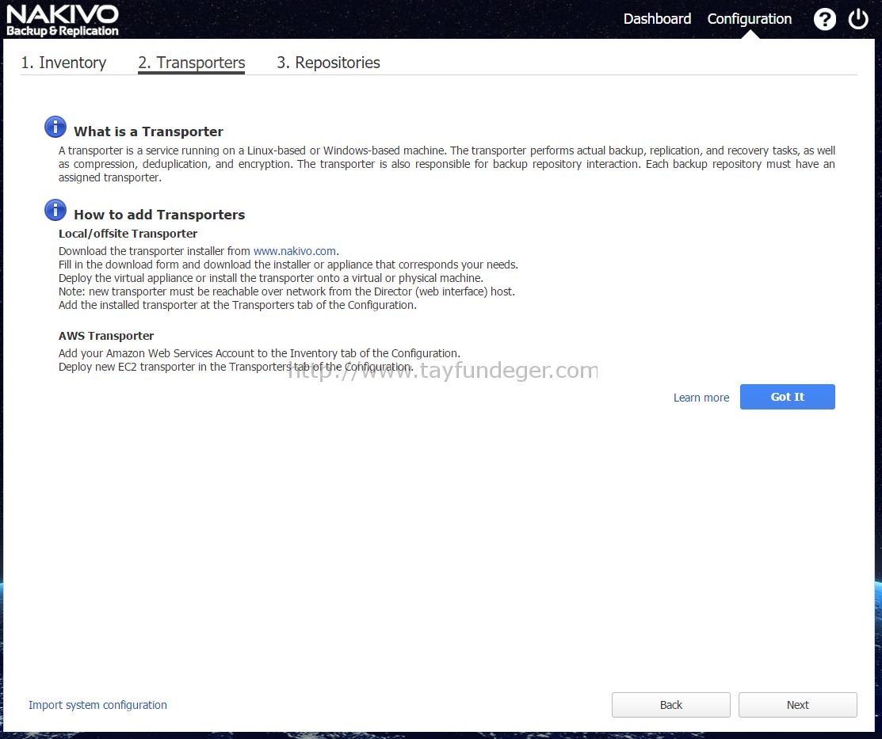Open the Configuration menu
882x739 pixels.
[x=749, y=19]
